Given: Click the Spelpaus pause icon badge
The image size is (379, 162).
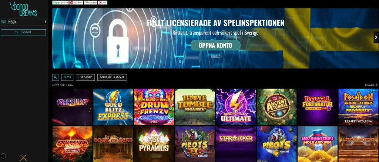Looking at the screenshot, I should [76, 3].
